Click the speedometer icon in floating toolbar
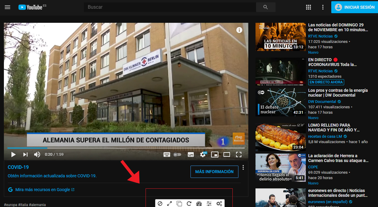The width and height of the screenshot is (378, 207). 199,204
